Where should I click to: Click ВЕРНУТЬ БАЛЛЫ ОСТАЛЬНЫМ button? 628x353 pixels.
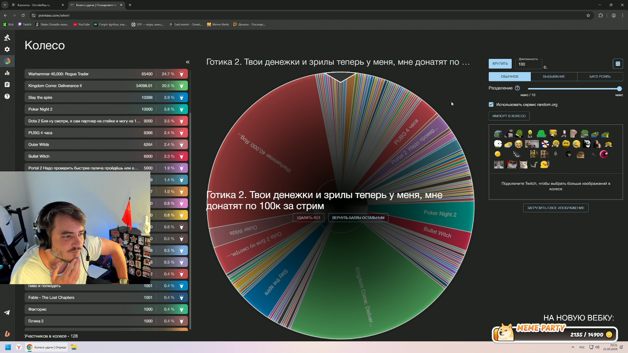pos(358,218)
